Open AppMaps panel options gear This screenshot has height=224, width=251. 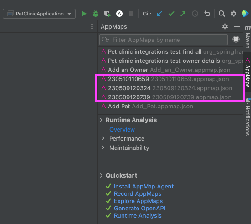(225, 26)
